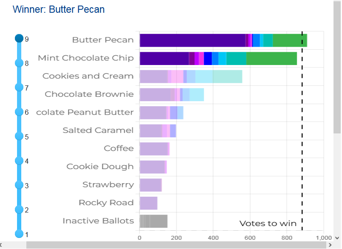
Task: Click the Cookies and Cream bar
Action: pos(191,76)
